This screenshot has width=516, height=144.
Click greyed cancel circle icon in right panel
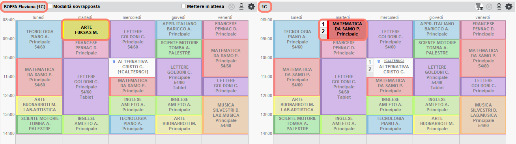pyautogui.click(x=489, y=7)
